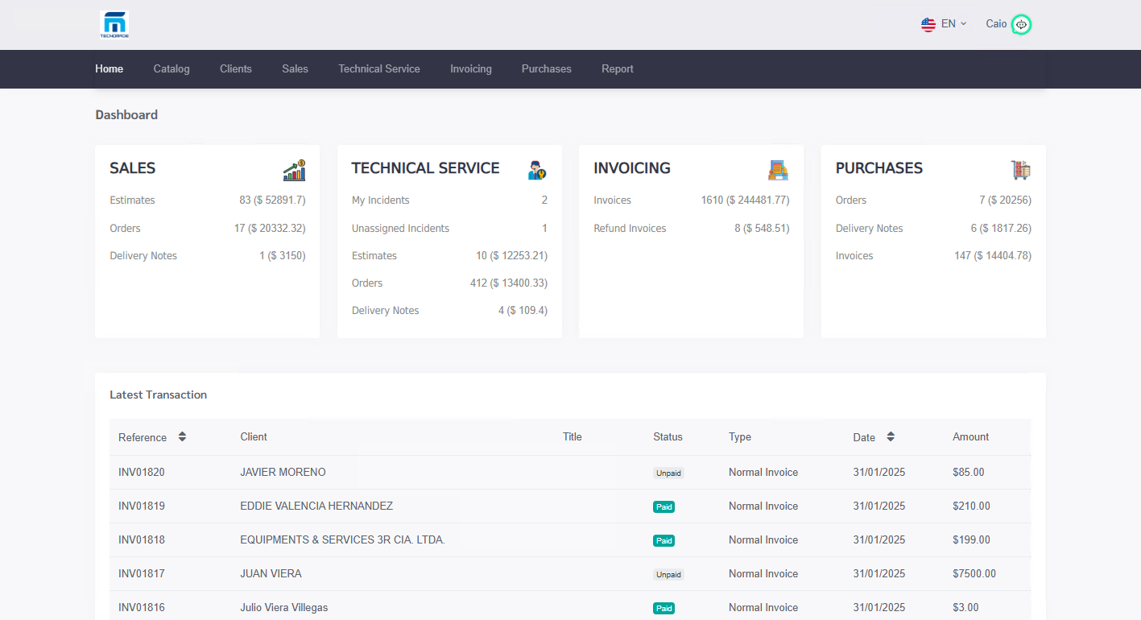Open the Technical Service menu
The height and width of the screenshot is (620, 1141).
(x=379, y=69)
